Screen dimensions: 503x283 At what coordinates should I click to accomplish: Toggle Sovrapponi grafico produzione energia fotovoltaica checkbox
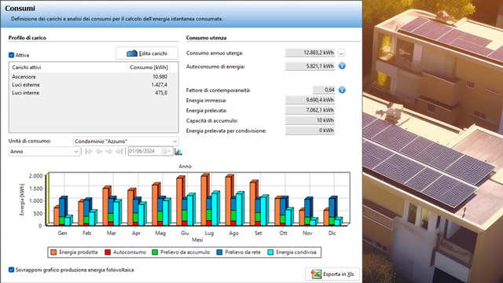pos(12,270)
